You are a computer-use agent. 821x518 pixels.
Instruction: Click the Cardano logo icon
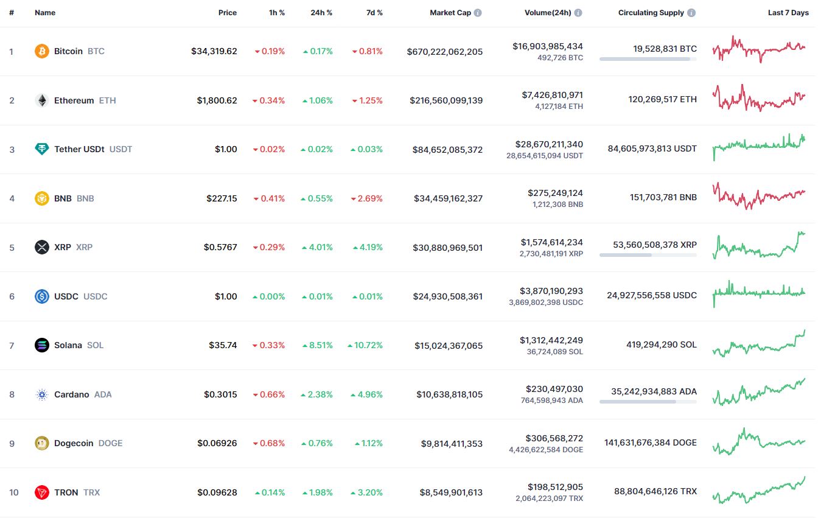coord(41,394)
